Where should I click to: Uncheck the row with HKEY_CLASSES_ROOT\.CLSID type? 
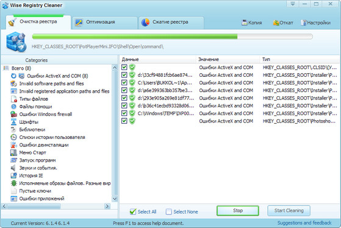tap(124, 67)
